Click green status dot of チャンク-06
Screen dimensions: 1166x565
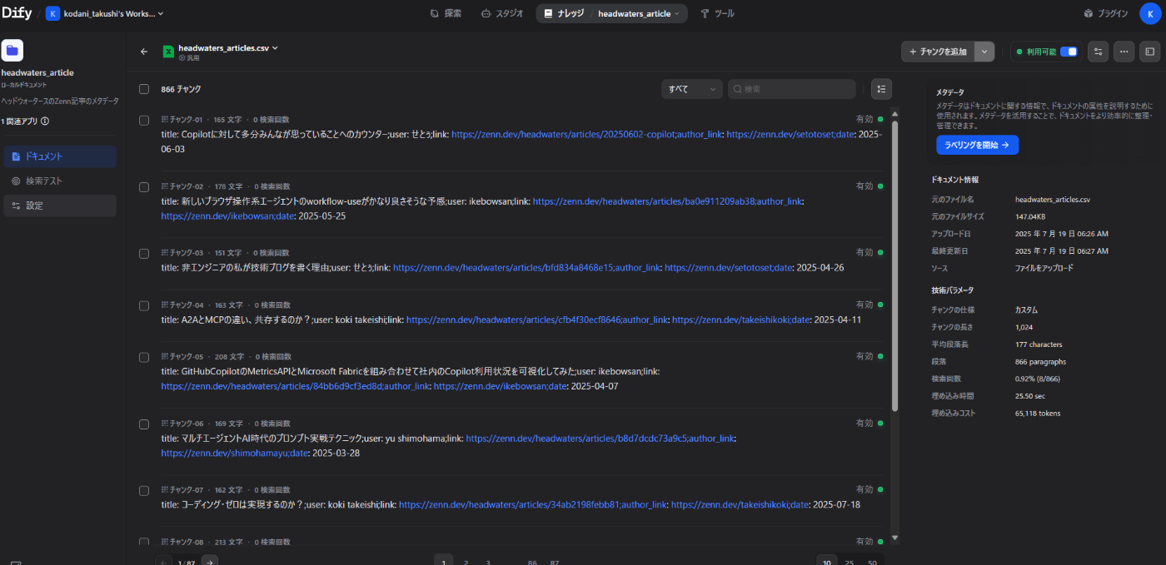tap(880, 424)
